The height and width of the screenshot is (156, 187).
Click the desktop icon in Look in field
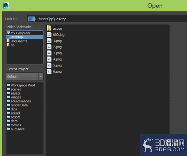[x=31, y=19]
